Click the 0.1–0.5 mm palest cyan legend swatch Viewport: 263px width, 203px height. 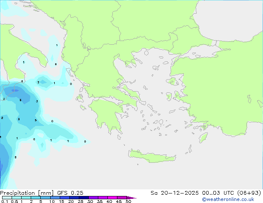pyautogui.click(x=7, y=198)
